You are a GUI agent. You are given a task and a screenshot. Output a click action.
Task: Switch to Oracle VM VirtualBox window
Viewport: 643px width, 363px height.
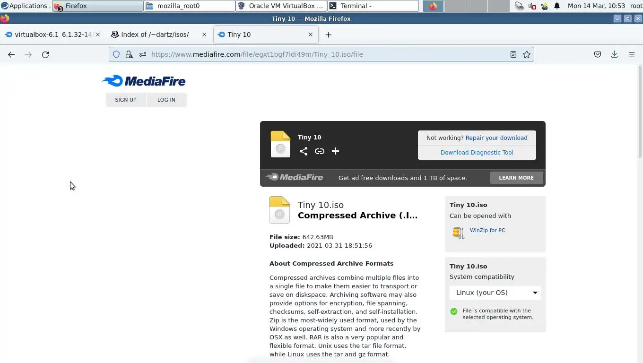[281, 6]
